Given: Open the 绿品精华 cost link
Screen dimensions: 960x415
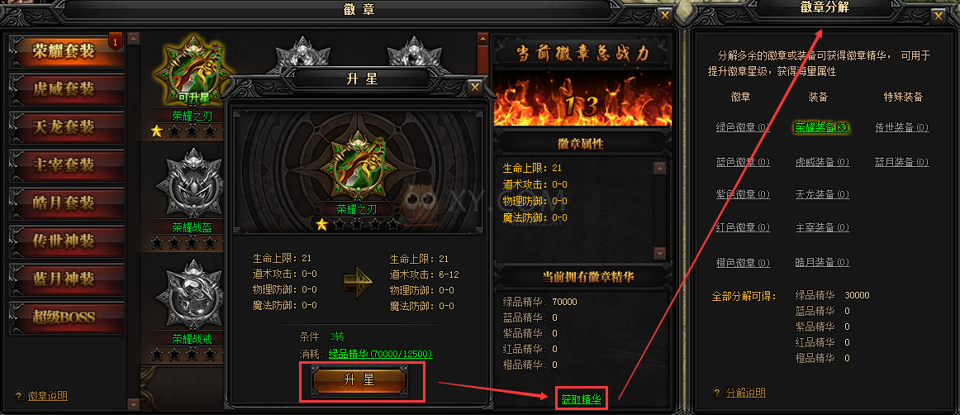Looking at the screenshot, I should pos(381,354).
